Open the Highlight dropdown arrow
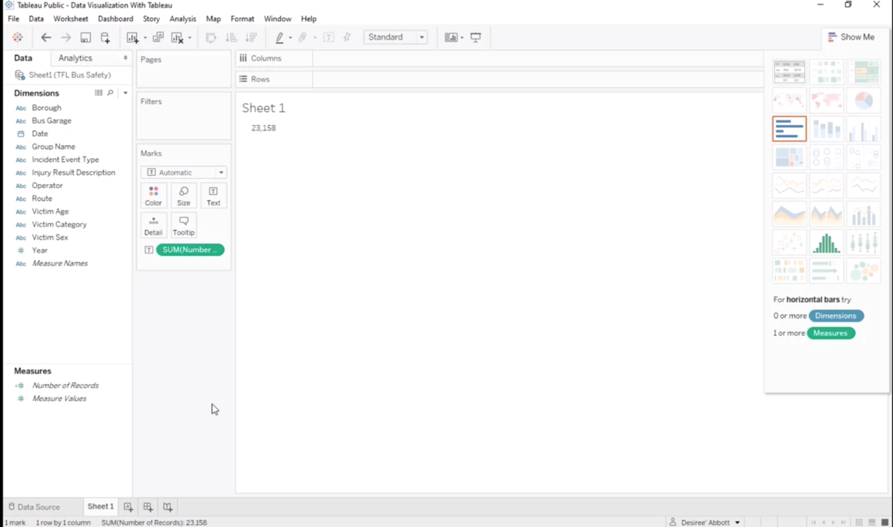Screen dimensions: 893x527 pos(290,38)
